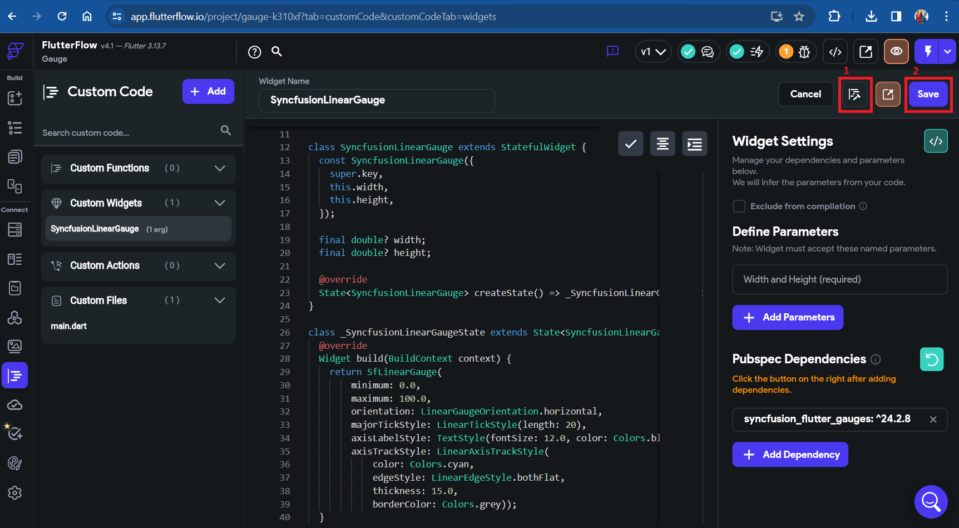
Task: Open the Widget Palette sidebar icon
Action: 15,98
